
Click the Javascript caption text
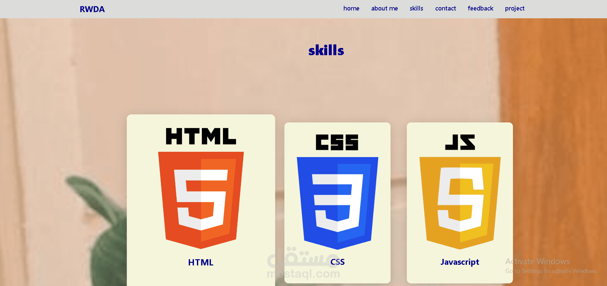pyautogui.click(x=460, y=262)
